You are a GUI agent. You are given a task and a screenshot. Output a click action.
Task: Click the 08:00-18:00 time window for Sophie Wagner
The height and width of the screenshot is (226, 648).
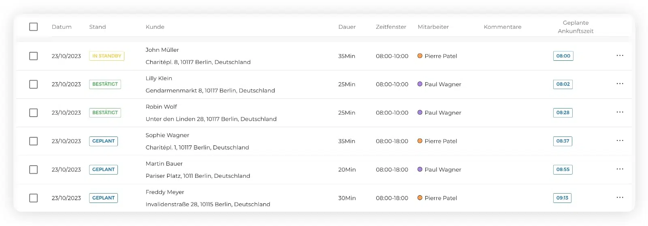392,141
